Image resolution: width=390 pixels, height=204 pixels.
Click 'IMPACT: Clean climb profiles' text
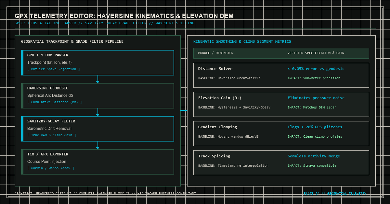tap(315, 137)
